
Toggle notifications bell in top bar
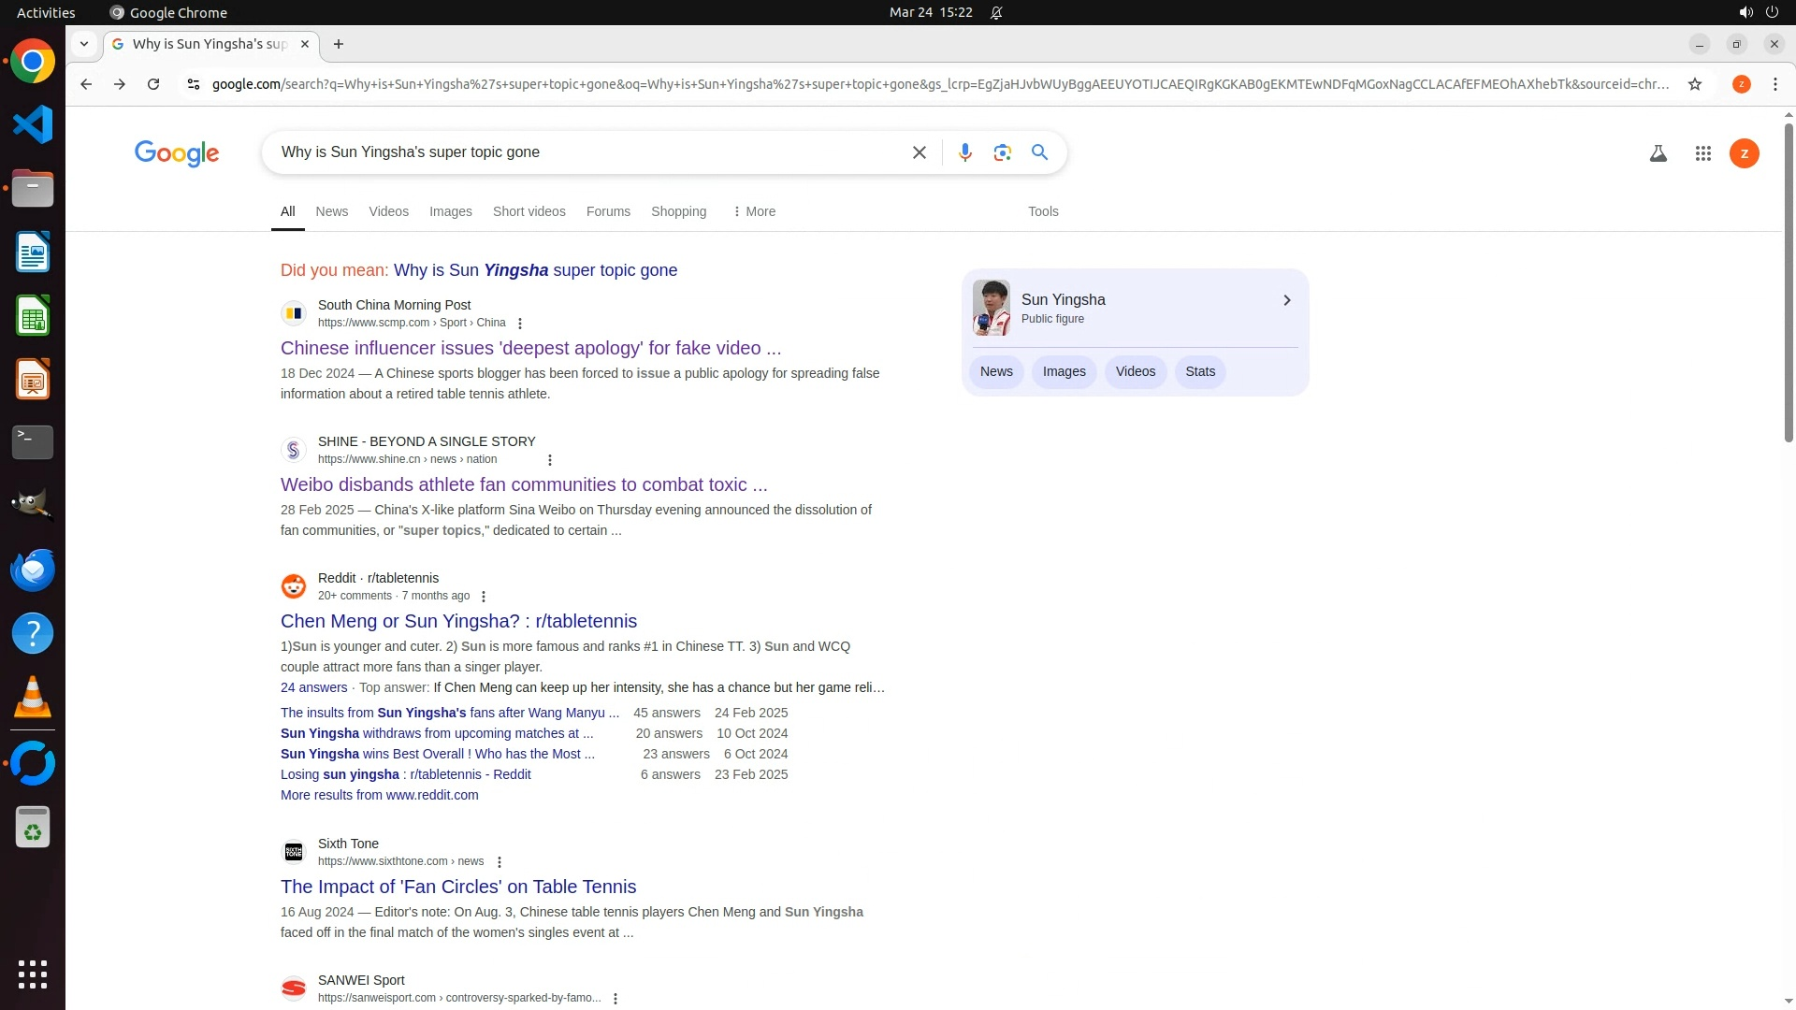pos(996,12)
